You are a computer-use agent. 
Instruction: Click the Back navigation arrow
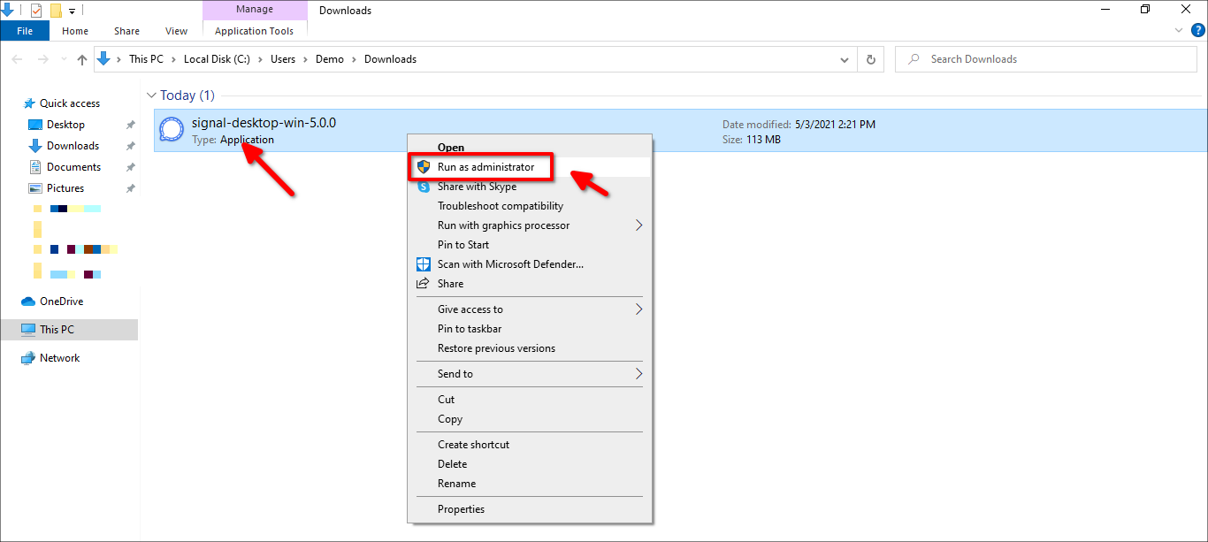[x=18, y=59]
